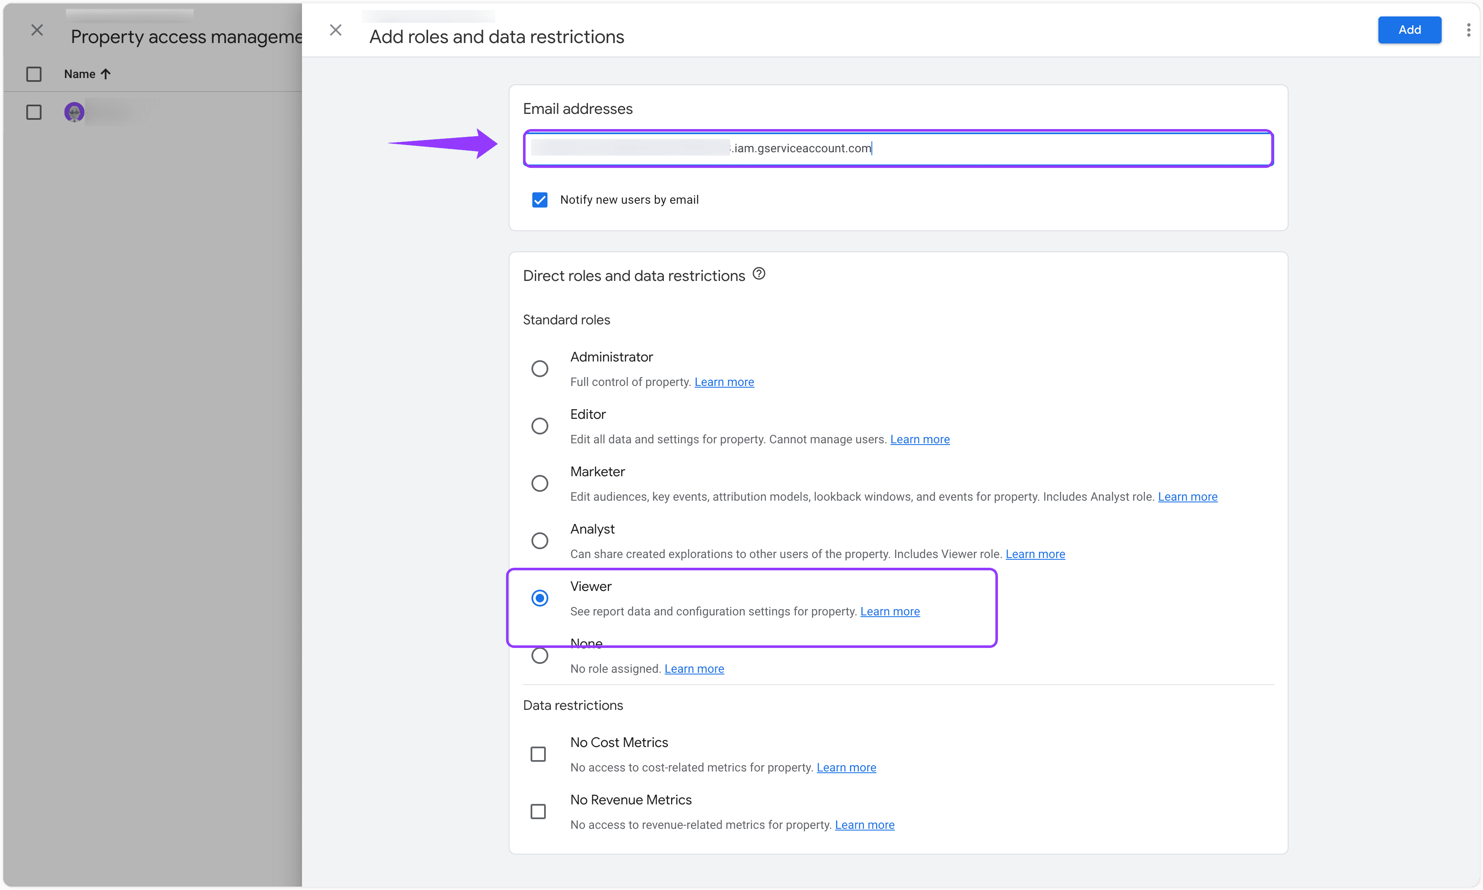The width and height of the screenshot is (1483, 890).
Task: Close the Property access management panel
Action: (37, 30)
